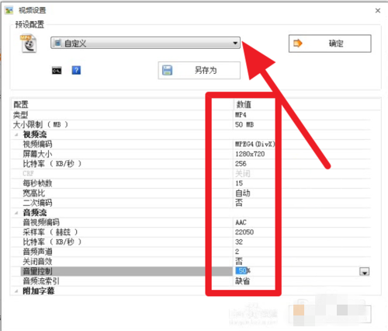Click the AAC audio codec value

tap(241, 222)
